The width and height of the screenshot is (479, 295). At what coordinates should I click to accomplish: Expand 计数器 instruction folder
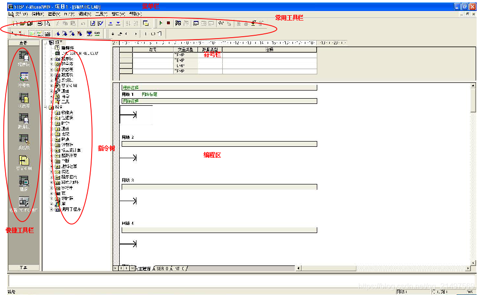pyautogui.click(x=52, y=145)
